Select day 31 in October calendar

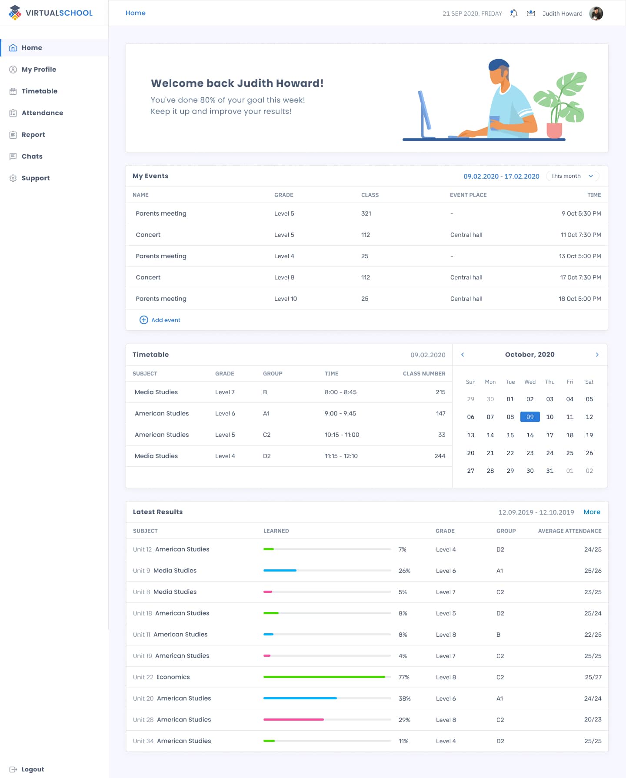tap(549, 471)
